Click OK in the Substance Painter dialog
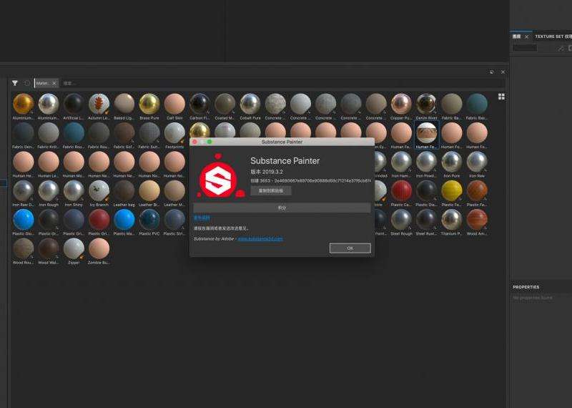Image resolution: width=572 pixels, height=408 pixels. (350, 248)
